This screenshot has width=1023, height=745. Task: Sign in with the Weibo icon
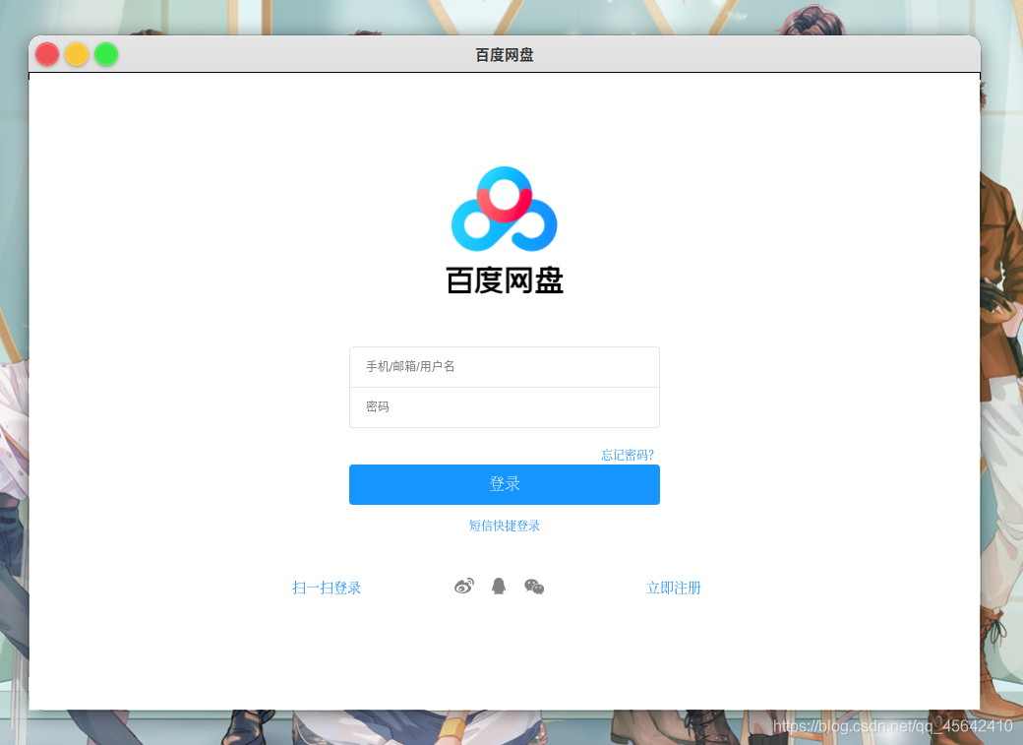pos(464,587)
